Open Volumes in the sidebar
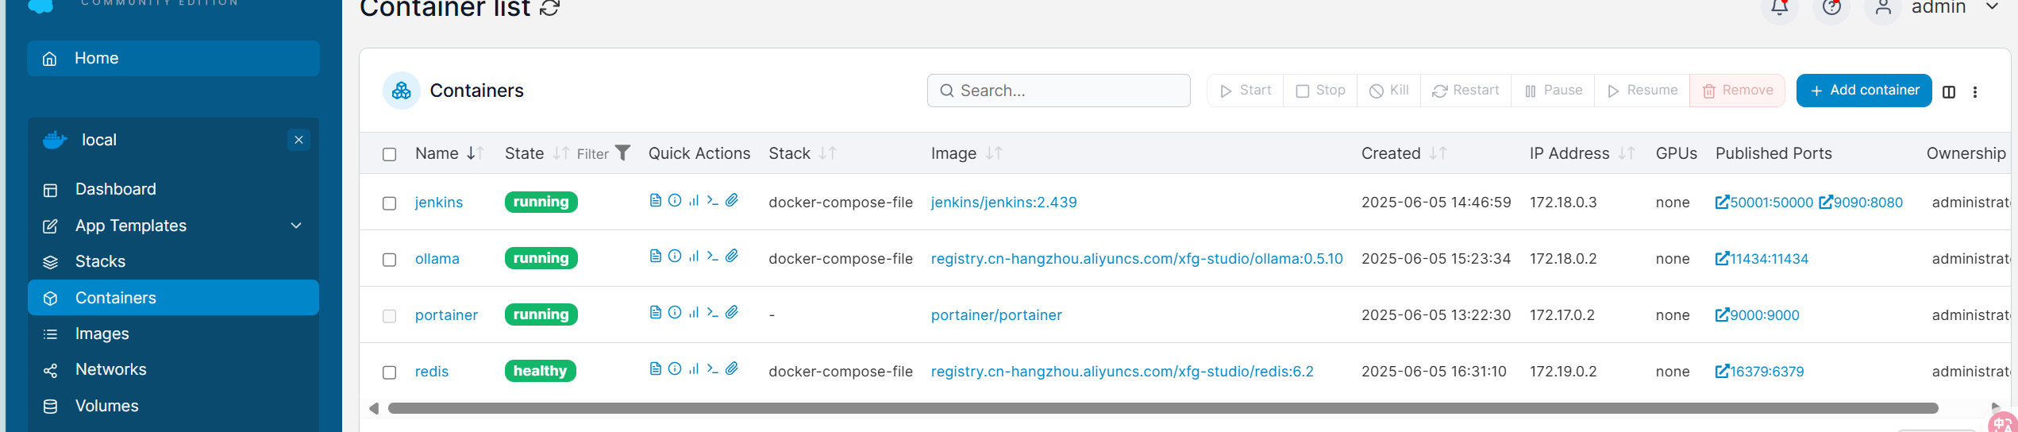 [173, 406]
